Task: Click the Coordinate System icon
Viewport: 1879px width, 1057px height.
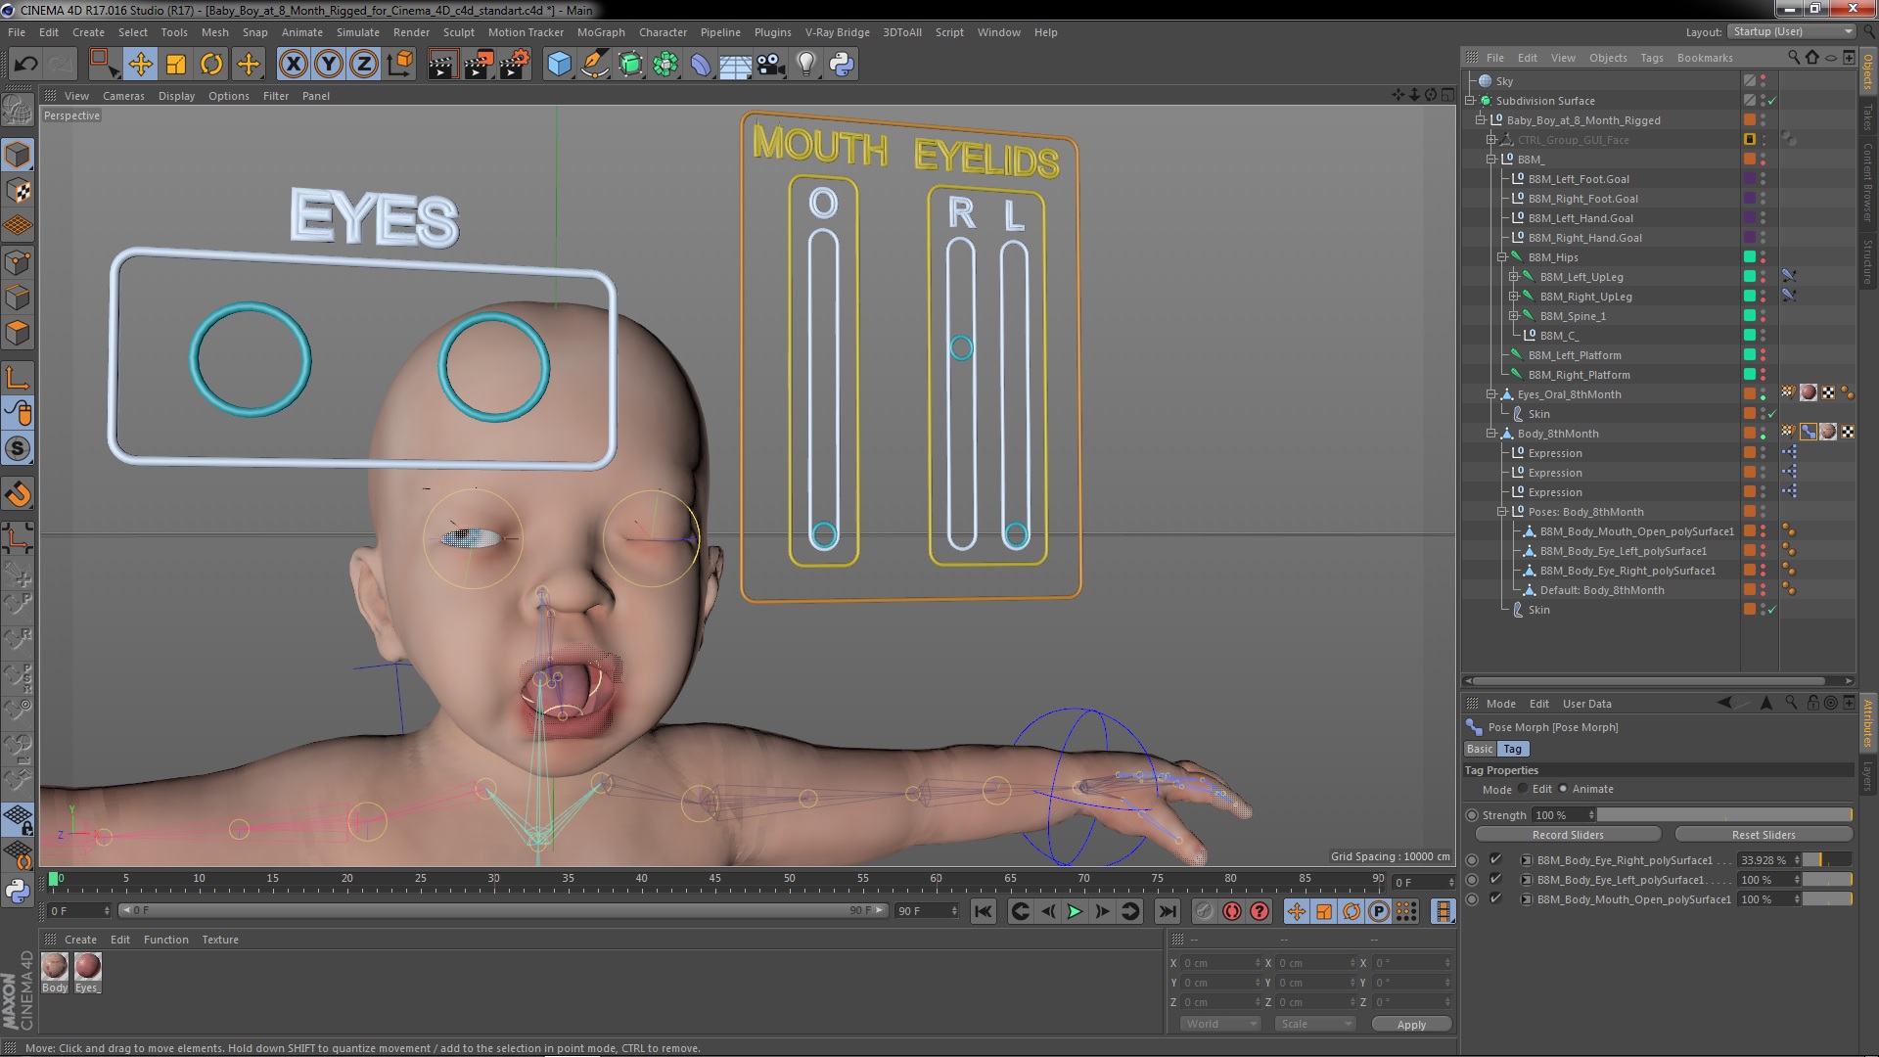Action: coord(400,65)
